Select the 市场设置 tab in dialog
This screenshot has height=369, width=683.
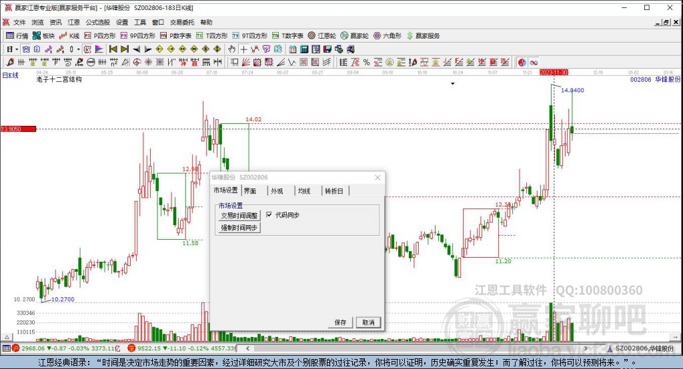(x=225, y=190)
